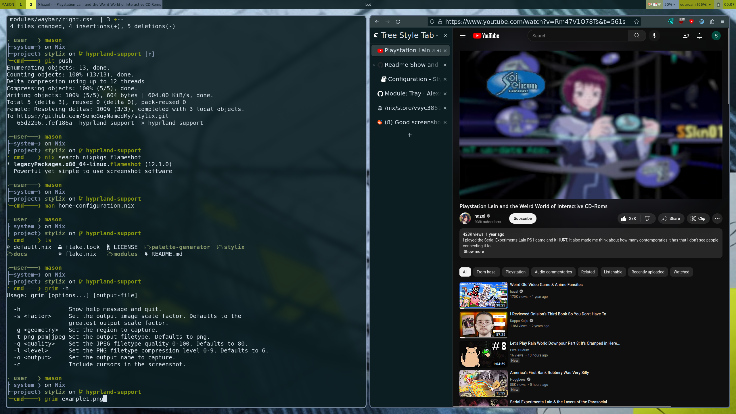This screenshot has width=736, height=414.
Task: Click the YouTube voice search microphone
Action: (654, 36)
